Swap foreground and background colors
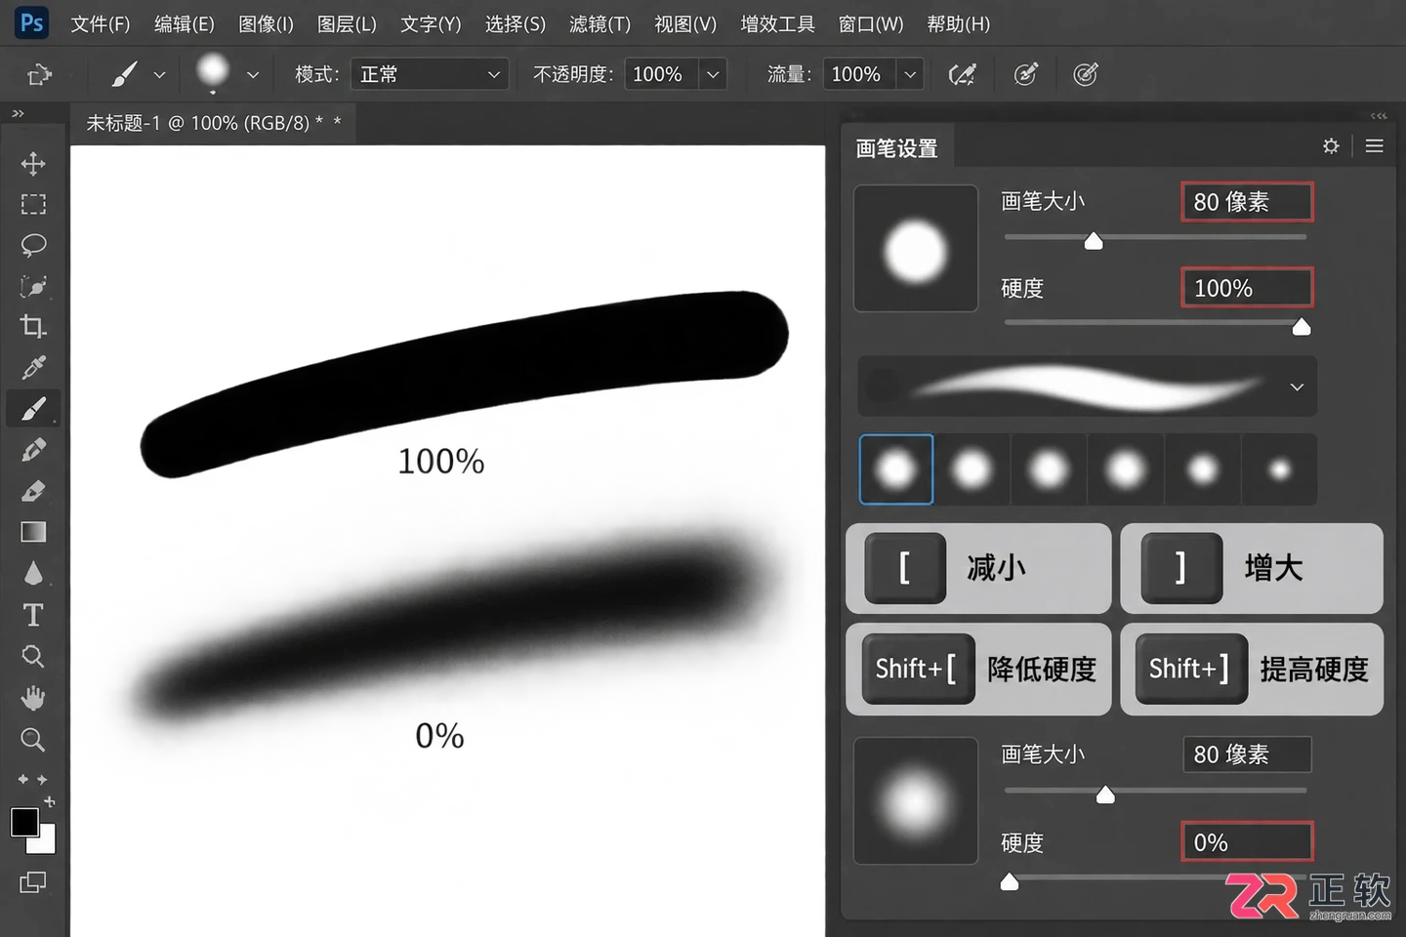1406x937 pixels. (49, 801)
